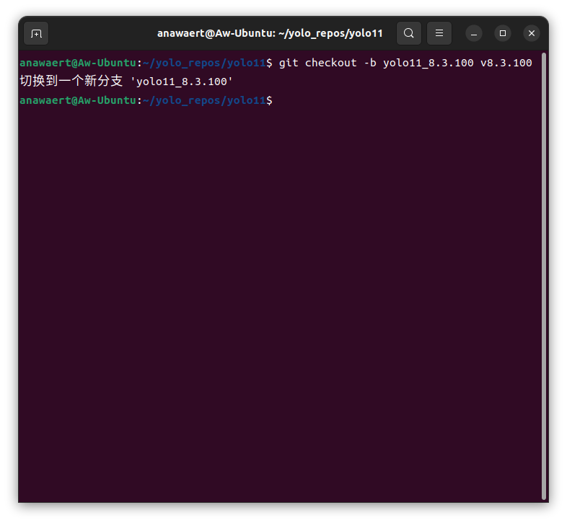Click green username in the last prompt
Screen dimensions: 567x523
[78, 100]
